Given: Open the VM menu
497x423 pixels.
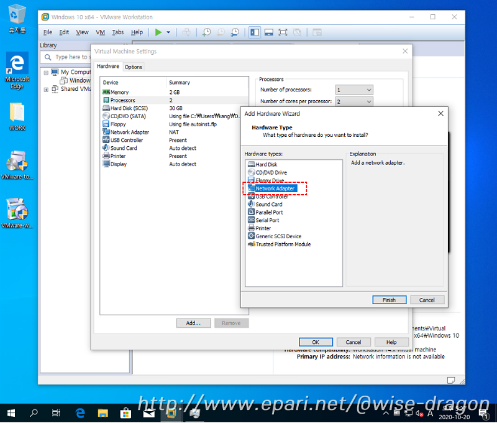Looking at the screenshot, I should 100,32.
